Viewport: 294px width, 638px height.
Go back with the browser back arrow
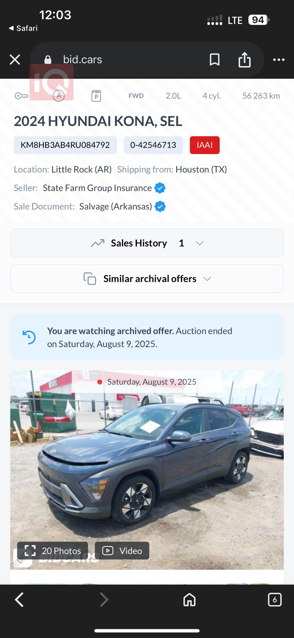[x=19, y=600]
